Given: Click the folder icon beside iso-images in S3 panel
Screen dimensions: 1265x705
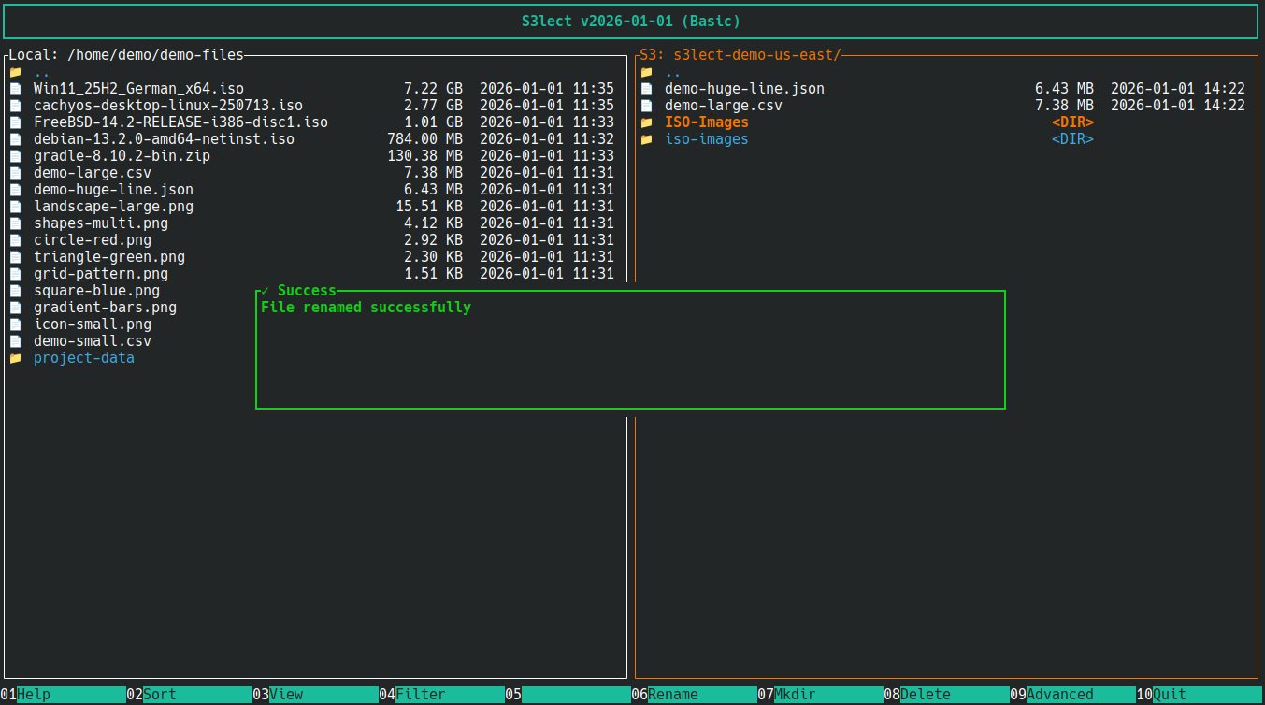Looking at the screenshot, I should pyautogui.click(x=647, y=138).
